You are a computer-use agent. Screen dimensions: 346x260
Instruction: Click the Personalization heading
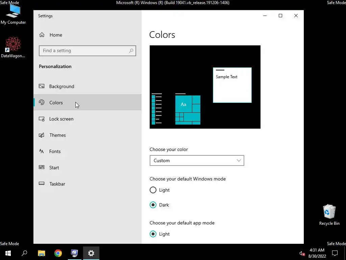point(55,66)
